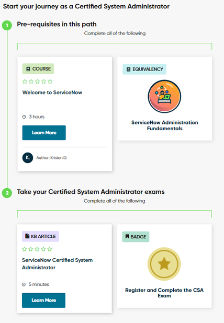Click the clock icon beside 3 hours
The height and width of the screenshot is (323, 224).
(24, 117)
